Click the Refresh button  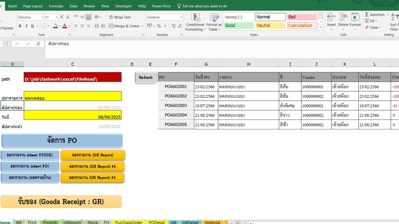(x=145, y=78)
